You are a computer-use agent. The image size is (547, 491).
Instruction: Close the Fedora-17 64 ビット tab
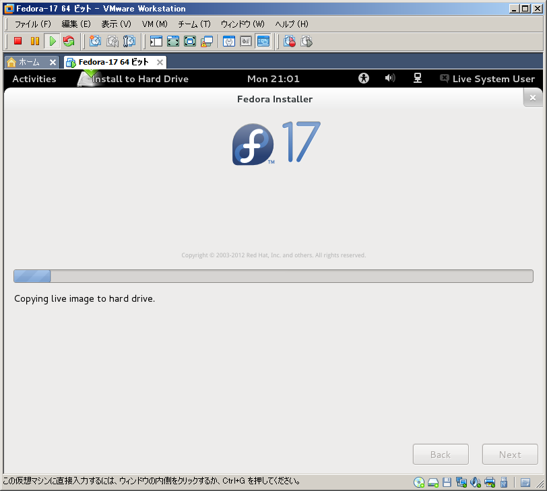pos(160,63)
